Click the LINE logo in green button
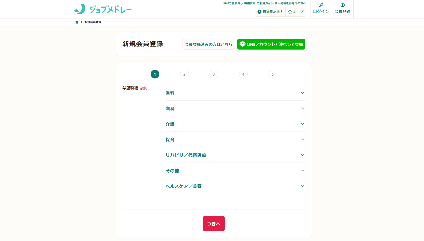Viewport: 424px width, 241px height. 242,44
